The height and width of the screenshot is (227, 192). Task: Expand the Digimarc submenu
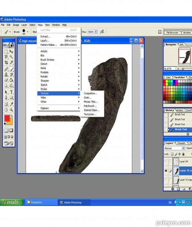pos(59,108)
